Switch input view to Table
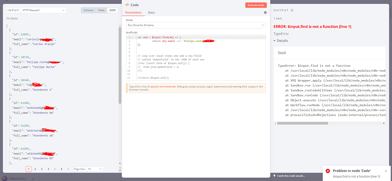This screenshot has width=392, height=181. [101, 10]
